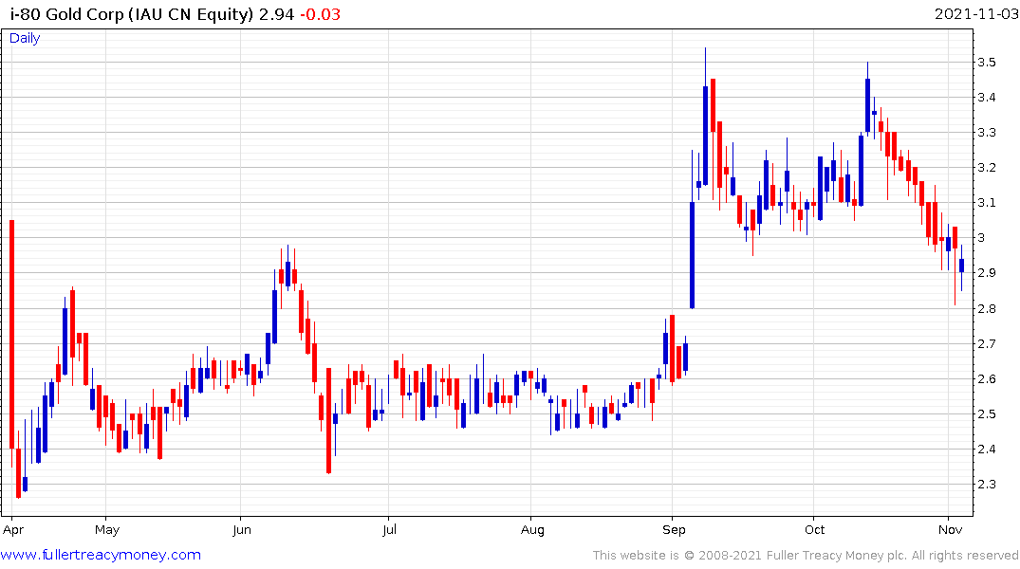The height and width of the screenshot is (569, 1020).
Task: Click the 3.5 price axis label
Action: point(987,63)
